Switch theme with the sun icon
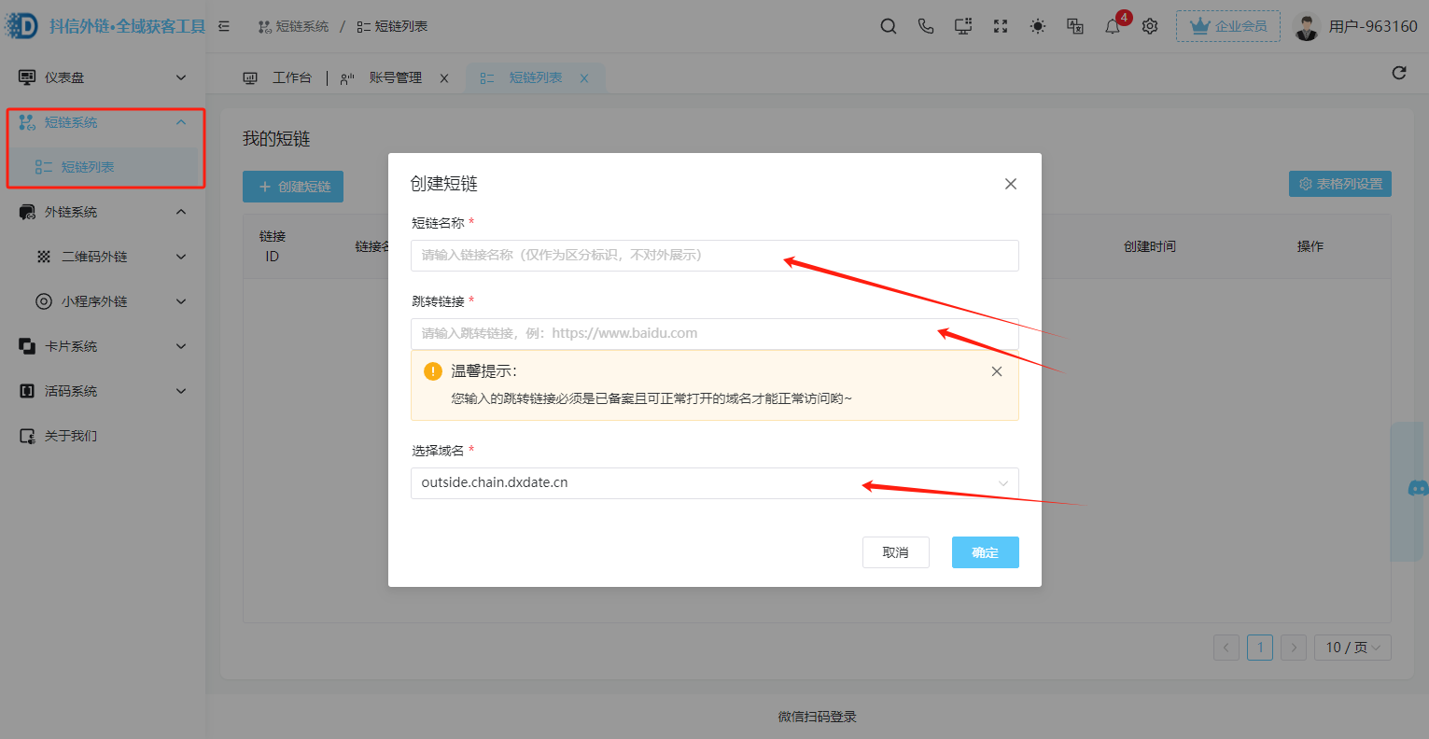 tap(1038, 26)
